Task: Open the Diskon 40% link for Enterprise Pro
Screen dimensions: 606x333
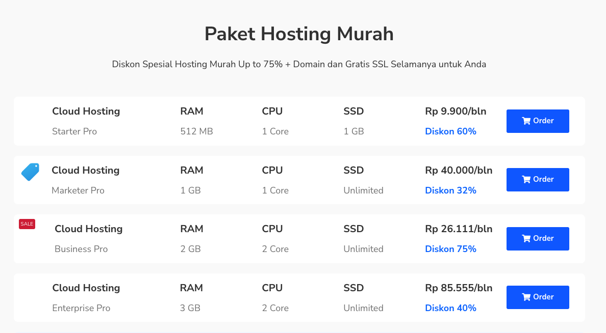Action: tap(450, 308)
